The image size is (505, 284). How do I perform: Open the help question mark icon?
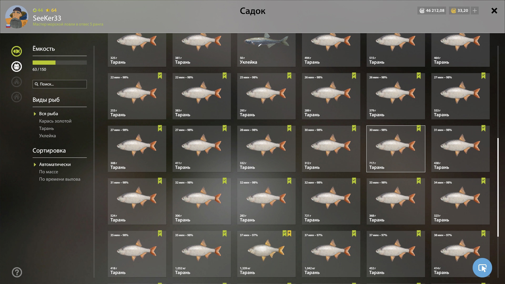[x=17, y=272]
